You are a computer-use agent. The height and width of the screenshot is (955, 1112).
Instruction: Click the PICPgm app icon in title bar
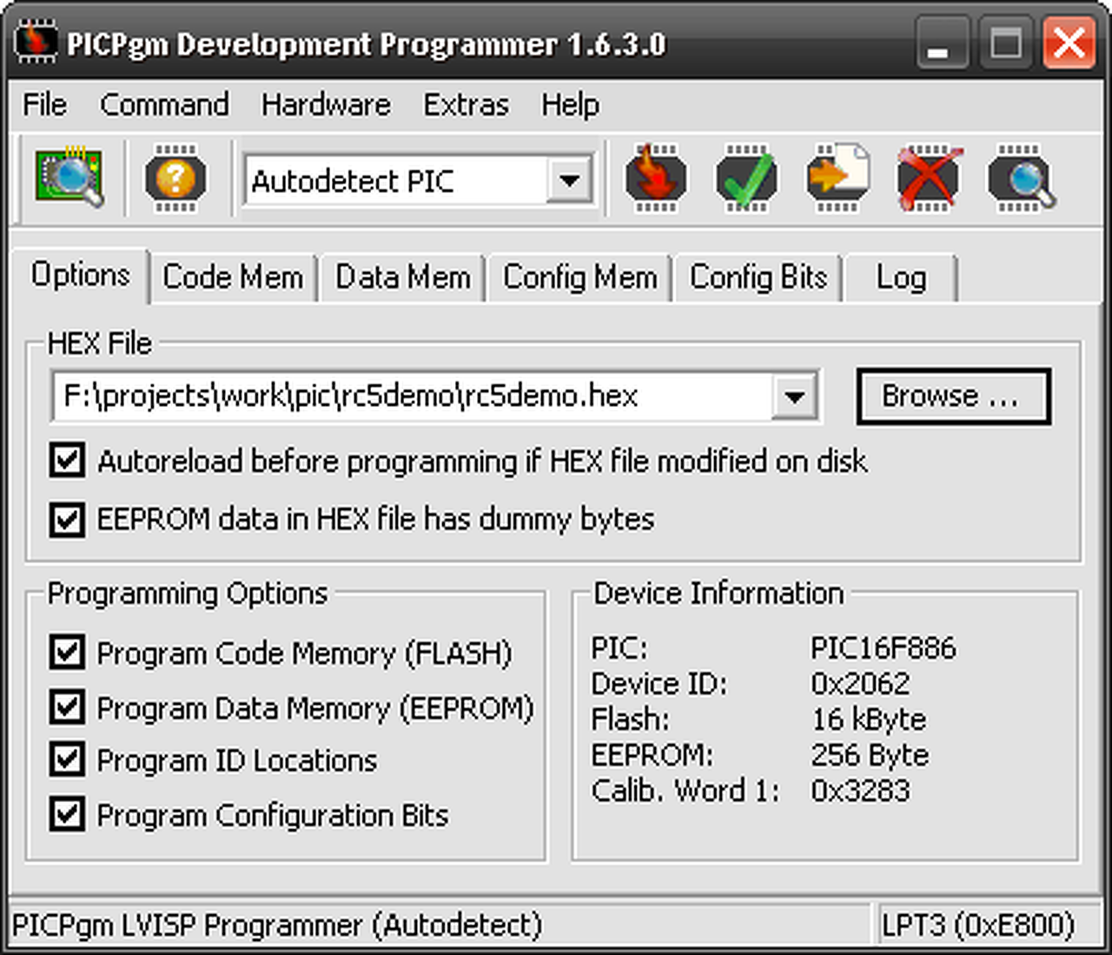point(36,42)
